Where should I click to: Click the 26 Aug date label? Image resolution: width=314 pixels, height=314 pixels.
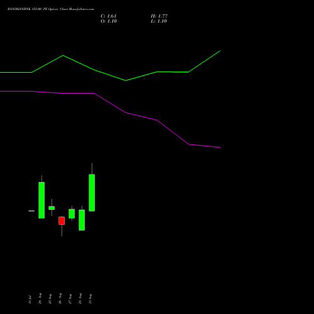[x=60, y=298]
